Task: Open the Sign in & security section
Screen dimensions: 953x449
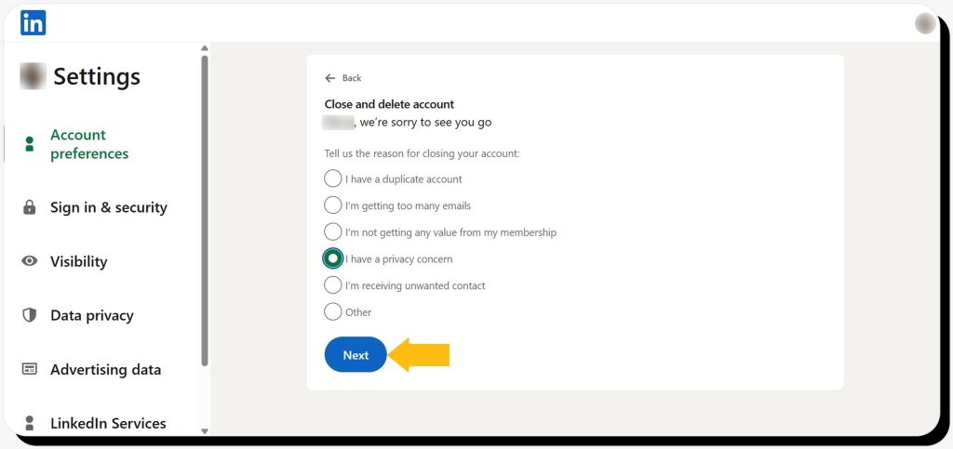Action: (108, 207)
